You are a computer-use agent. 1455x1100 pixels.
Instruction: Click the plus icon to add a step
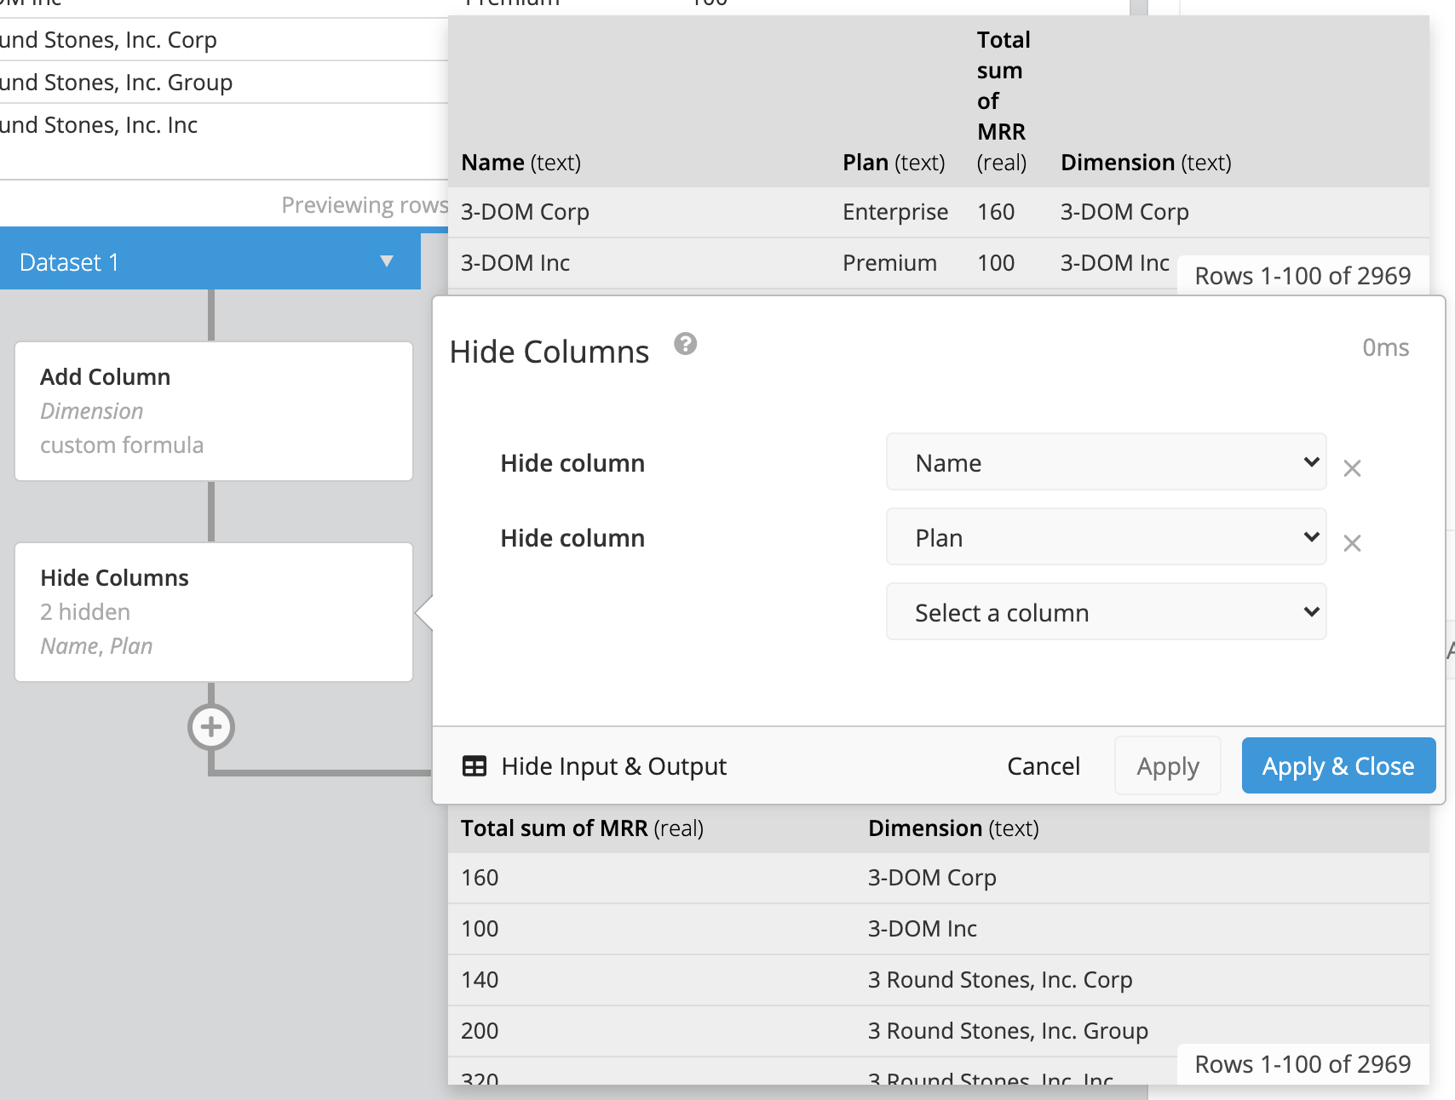click(x=211, y=727)
